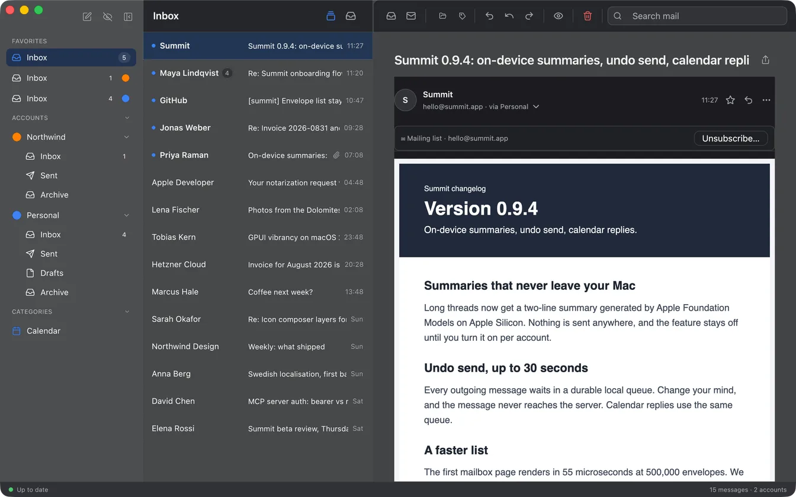Open the Elena Rossi beta review message
Screen dimensions: 796x497
(258, 428)
